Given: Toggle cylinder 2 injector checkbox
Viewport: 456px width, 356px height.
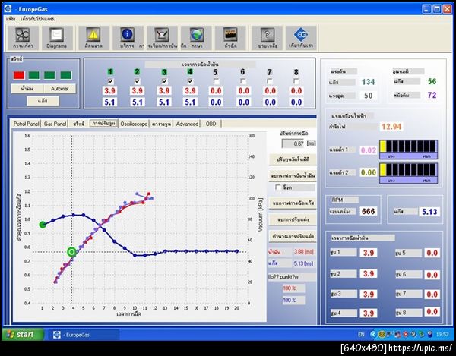Looking at the screenshot, I should (x=137, y=81).
